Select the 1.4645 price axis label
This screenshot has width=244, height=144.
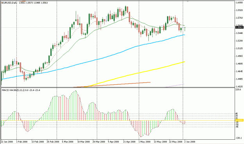coord(239,71)
